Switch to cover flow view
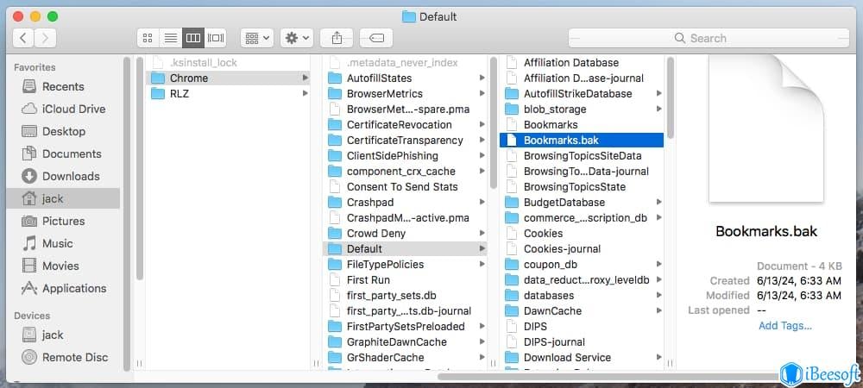The height and width of the screenshot is (388, 863). [x=216, y=38]
